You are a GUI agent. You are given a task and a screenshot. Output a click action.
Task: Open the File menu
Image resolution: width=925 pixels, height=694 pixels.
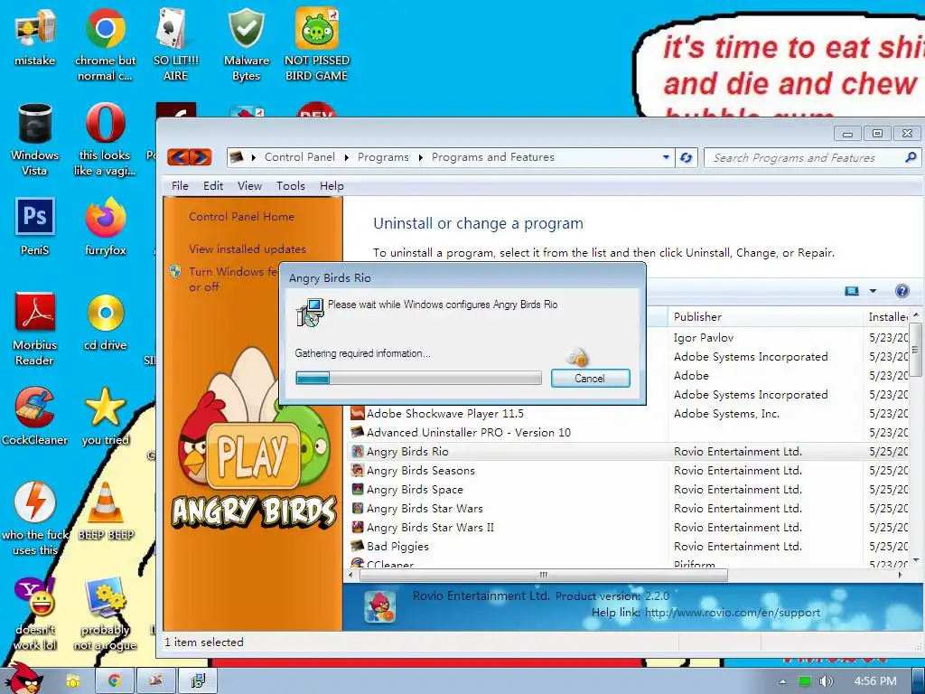[x=180, y=186]
